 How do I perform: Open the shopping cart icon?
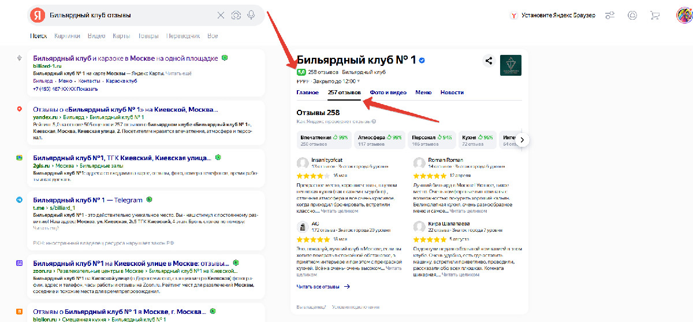coord(655,16)
